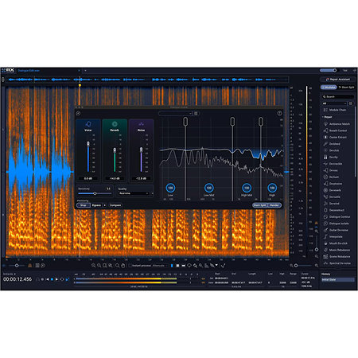Toggle the Voice component icon
This screenshot has width=358, height=358.
point(88,124)
